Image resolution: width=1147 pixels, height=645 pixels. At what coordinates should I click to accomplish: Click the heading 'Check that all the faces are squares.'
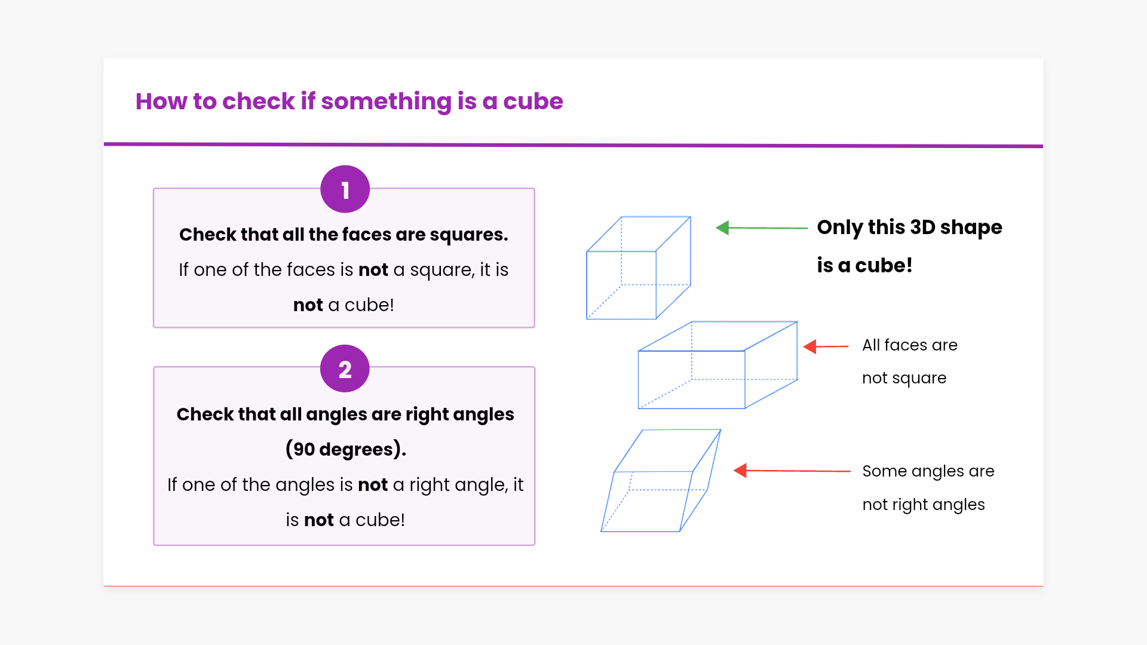click(344, 235)
